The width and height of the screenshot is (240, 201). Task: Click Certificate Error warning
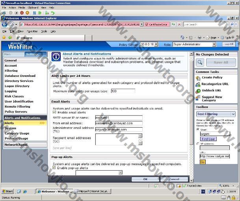(156, 24)
